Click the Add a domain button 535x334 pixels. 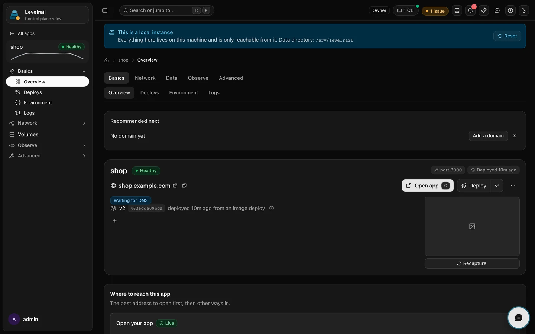[x=488, y=136]
